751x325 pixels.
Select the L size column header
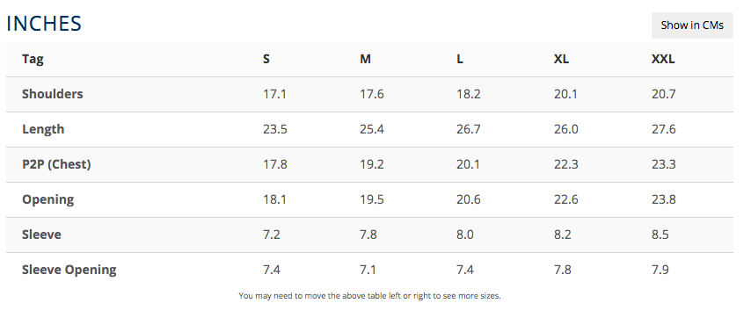(460, 60)
